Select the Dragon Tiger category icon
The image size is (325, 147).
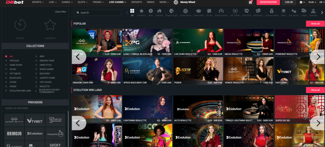[x=171, y=11]
